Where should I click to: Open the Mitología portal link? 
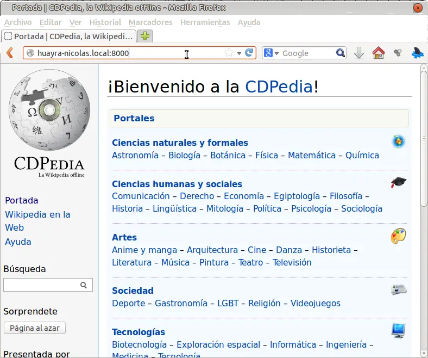pos(225,209)
